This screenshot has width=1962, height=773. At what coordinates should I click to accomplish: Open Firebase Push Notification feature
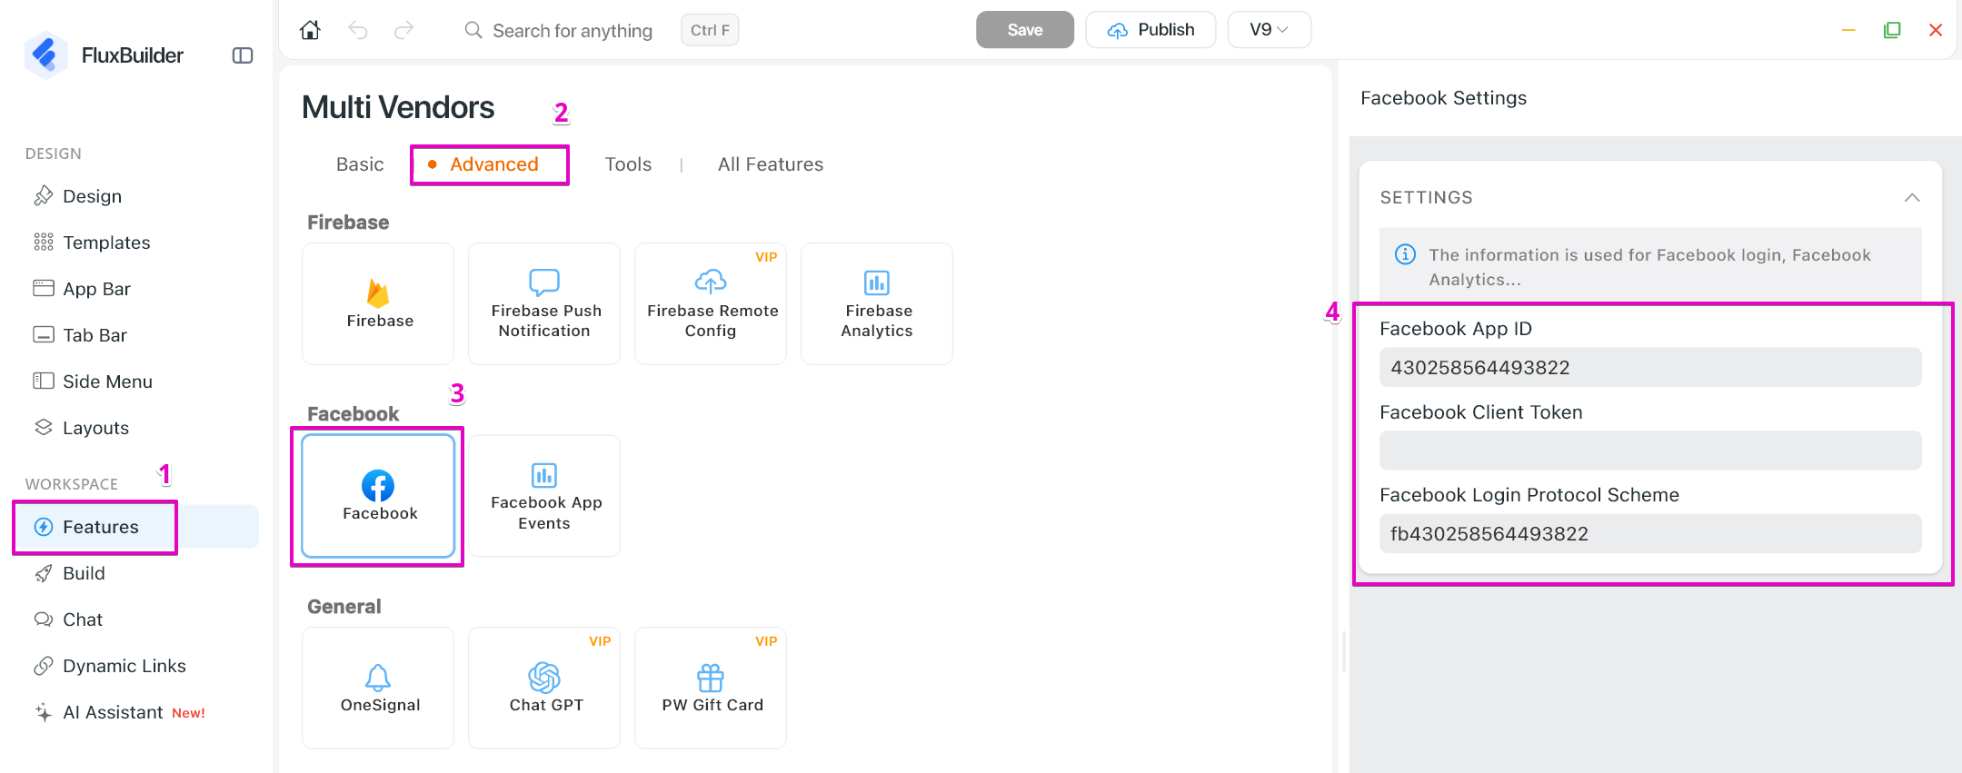(x=544, y=303)
